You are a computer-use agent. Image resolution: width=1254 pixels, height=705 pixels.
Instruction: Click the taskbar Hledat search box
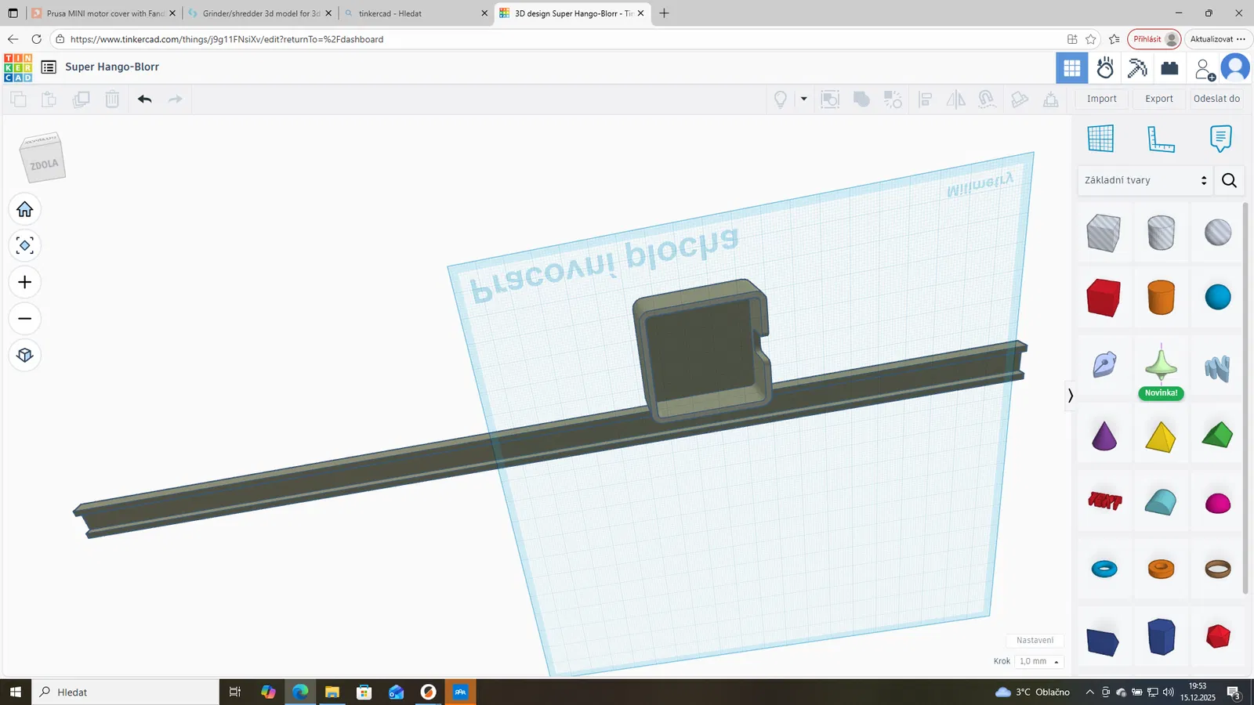click(125, 692)
